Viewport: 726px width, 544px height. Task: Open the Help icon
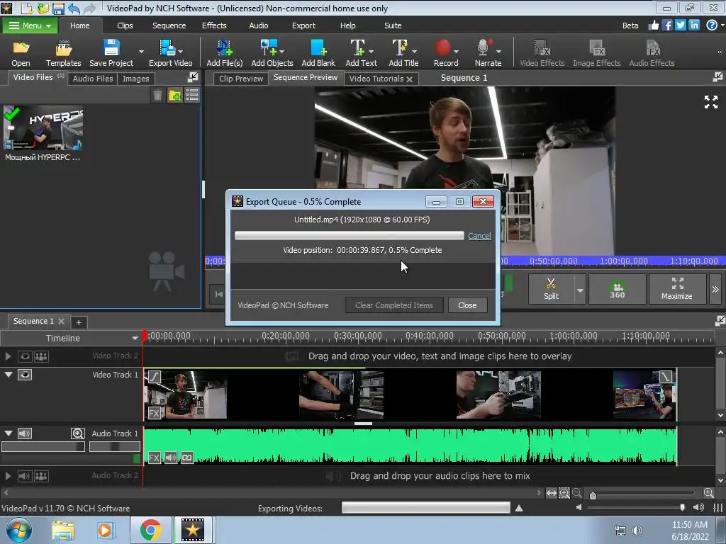click(712, 25)
